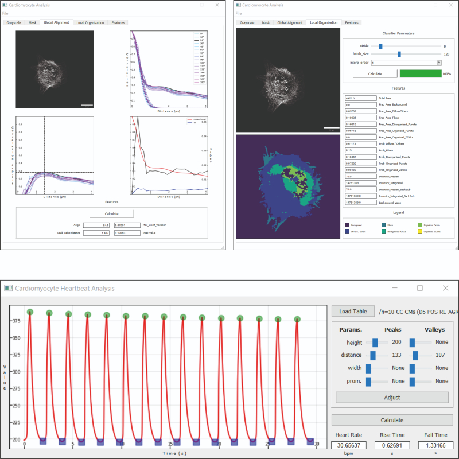
Task: Click the Background legend color swatch
Action: (x=347, y=225)
